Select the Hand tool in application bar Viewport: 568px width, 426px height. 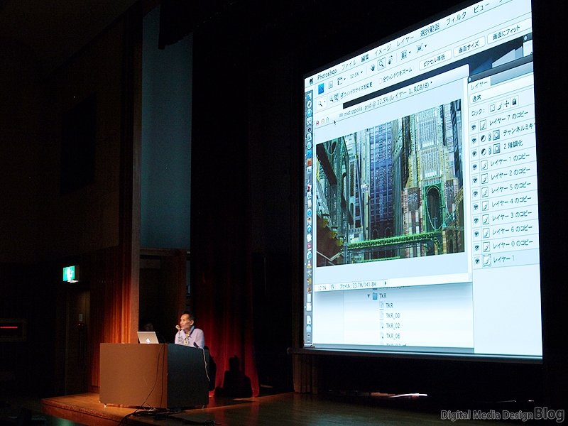372,67
